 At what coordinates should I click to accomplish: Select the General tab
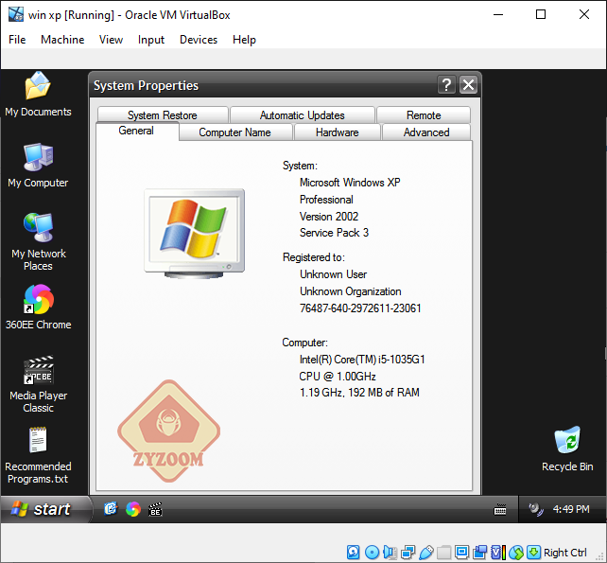(136, 131)
